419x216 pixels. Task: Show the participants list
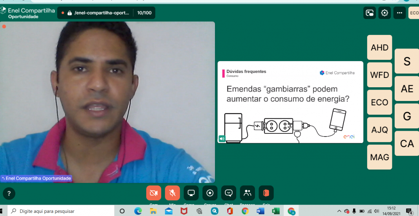pyautogui.click(x=248, y=193)
